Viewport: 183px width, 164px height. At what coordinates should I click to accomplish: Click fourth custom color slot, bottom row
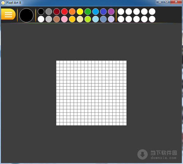pos(144,19)
